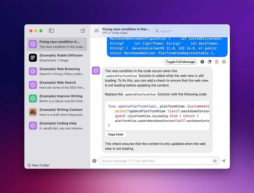Screen dimensions: 254x193
Task: Click the assistant avatar beside the reply
Action: [96, 71]
